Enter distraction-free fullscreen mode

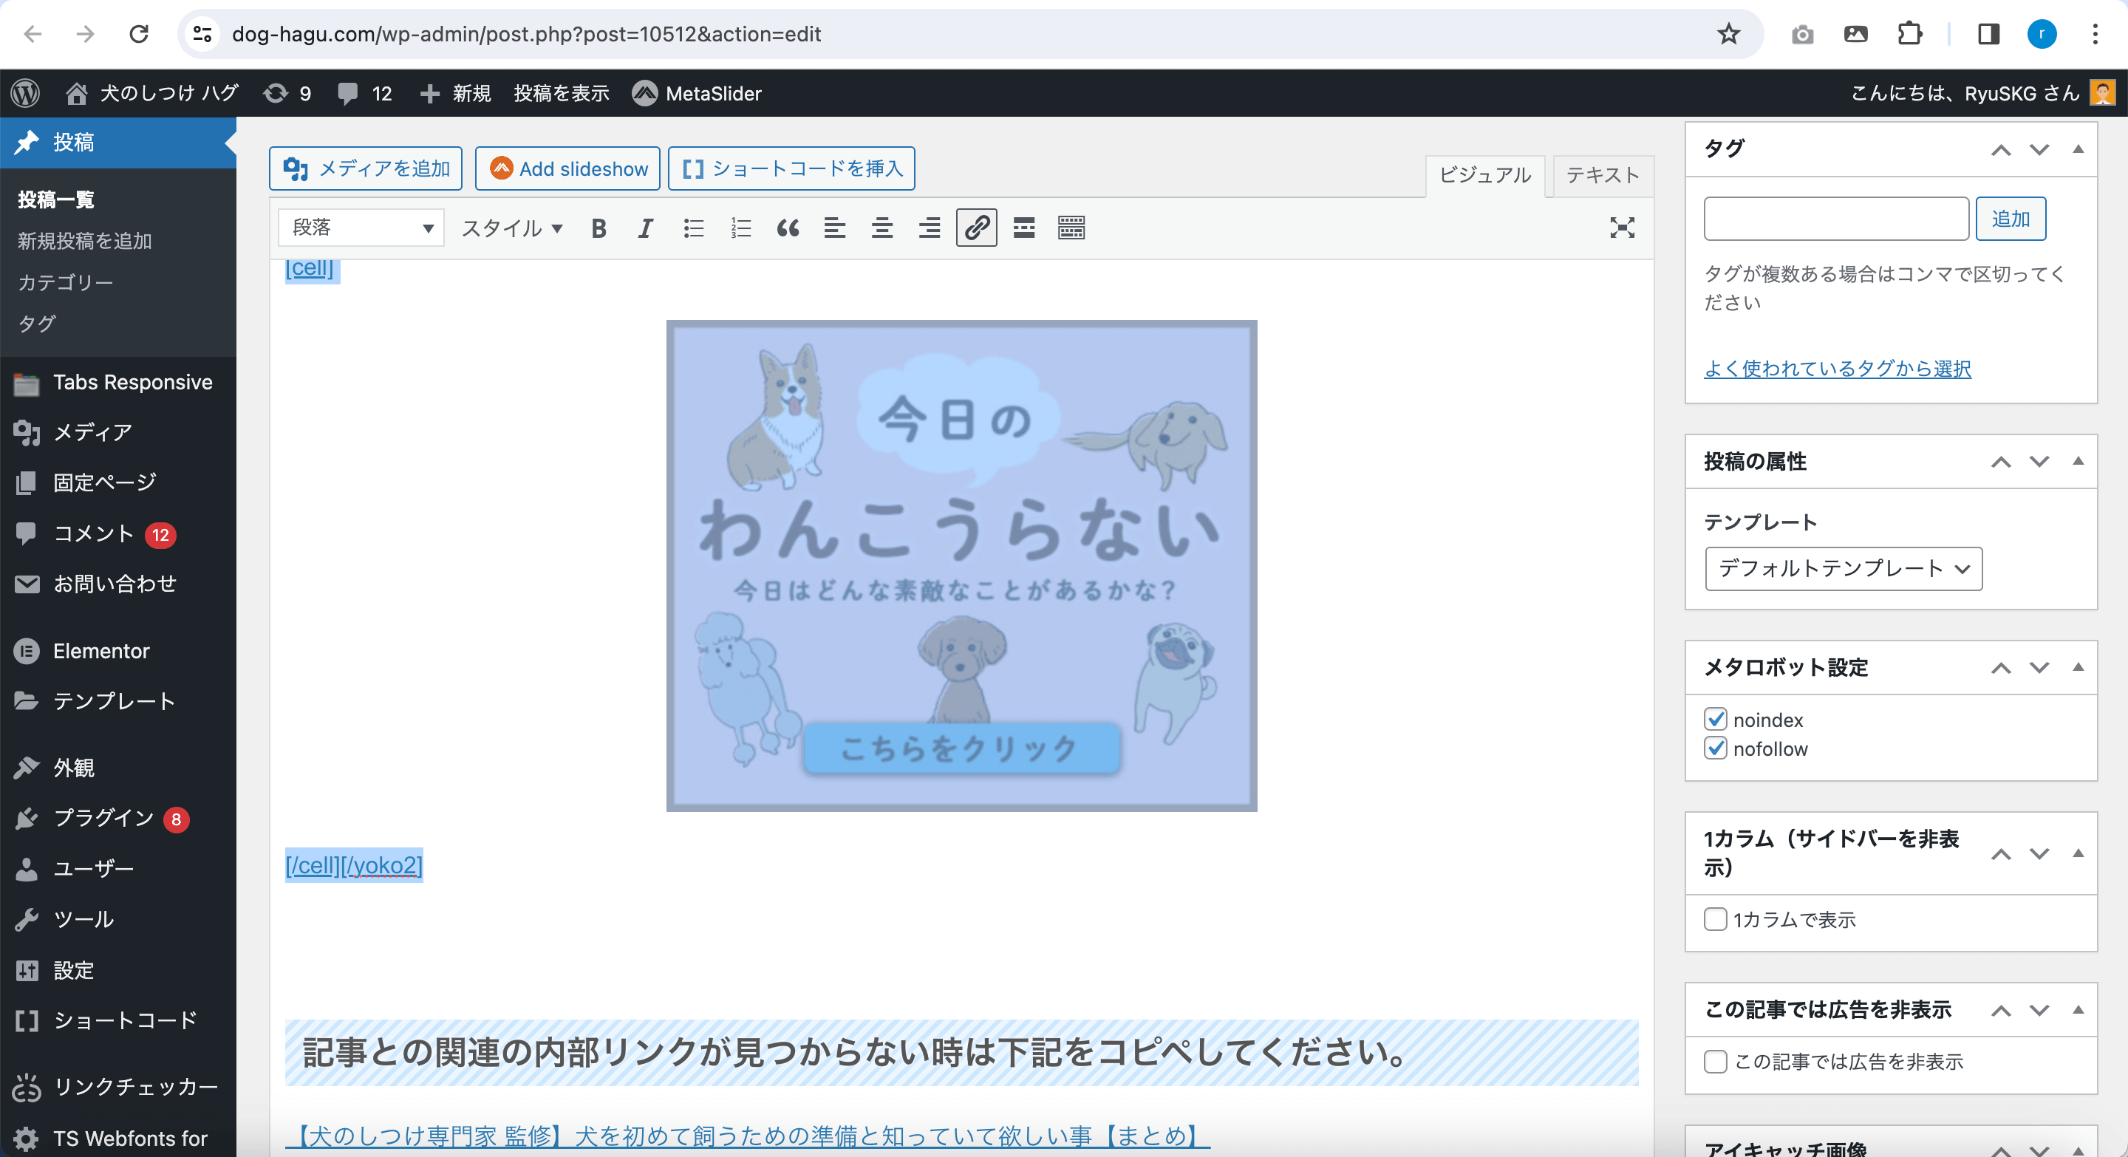click(1622, 228)
